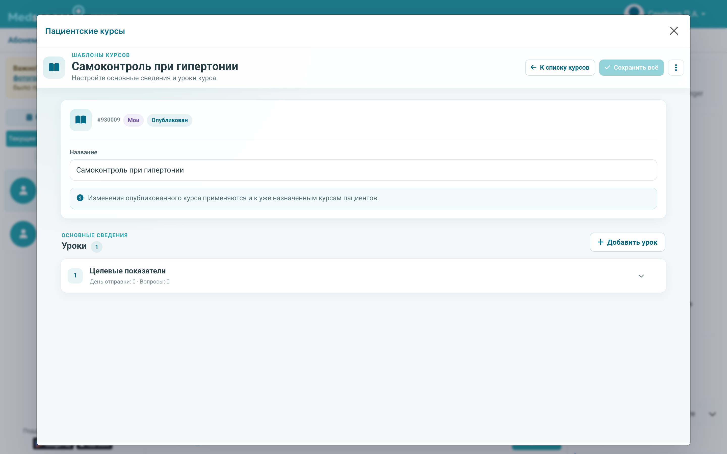Click the info icon in the notice banner
The image size is (727, 454).
[80, 198]
